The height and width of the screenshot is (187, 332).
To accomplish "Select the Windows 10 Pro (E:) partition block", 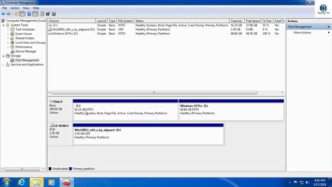I will click(x=231, y=110).
